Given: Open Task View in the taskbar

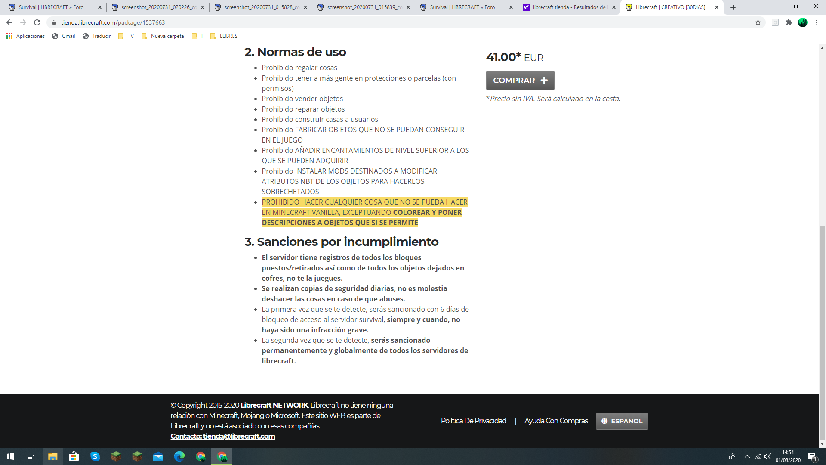Looking at the screenshot, I should [31, 456].
